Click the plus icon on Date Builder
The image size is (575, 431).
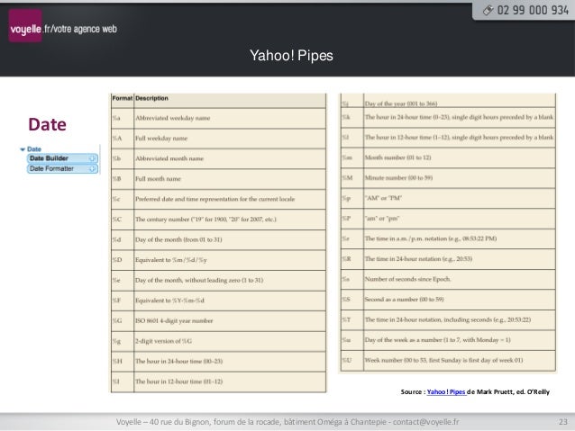(x=93, y=158)
